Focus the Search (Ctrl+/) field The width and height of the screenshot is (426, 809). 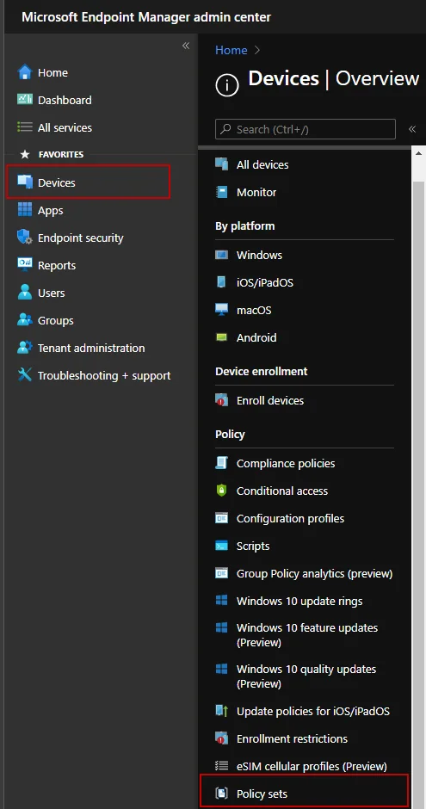306,129
